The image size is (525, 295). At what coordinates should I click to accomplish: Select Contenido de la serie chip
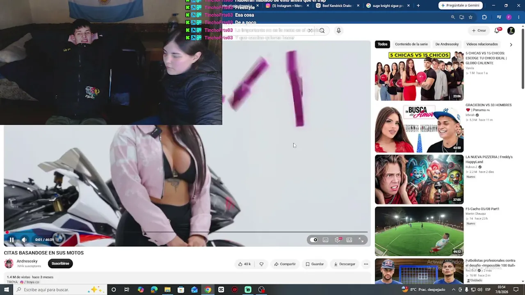tap(411, 44)
